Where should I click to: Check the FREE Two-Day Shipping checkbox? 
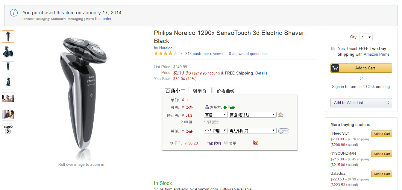coord(333,48)
